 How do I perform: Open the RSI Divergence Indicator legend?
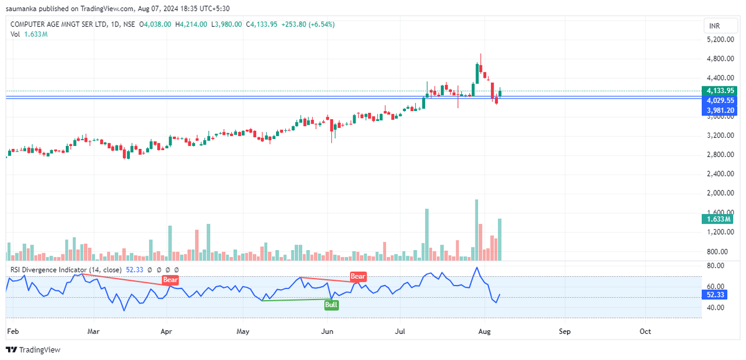(x=67, y=270)
